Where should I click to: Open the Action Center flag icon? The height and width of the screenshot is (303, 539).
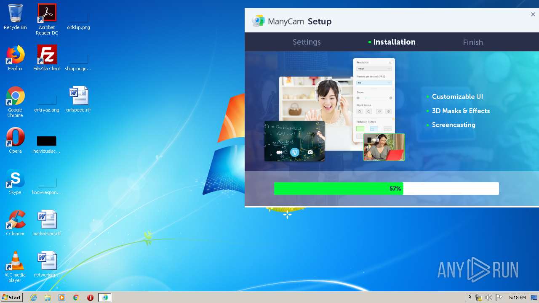point(499,298)
